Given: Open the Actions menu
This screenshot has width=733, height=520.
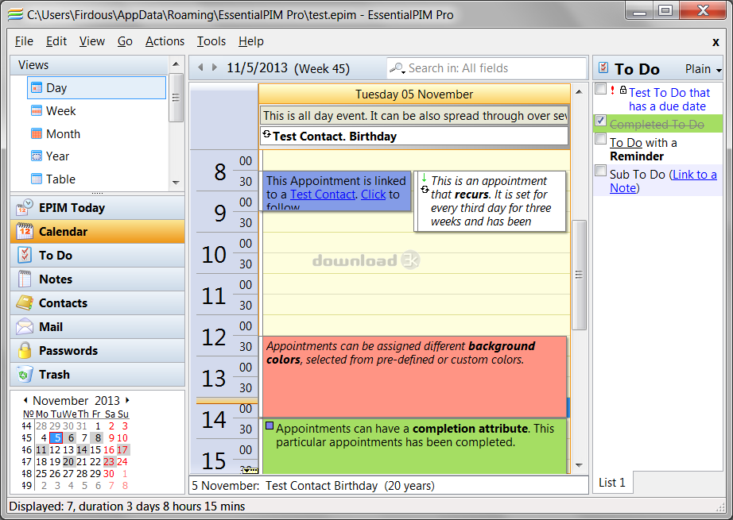Looking at the screenshot, I should (x=165, y=41).
